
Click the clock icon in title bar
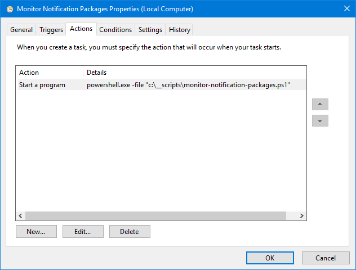9,9
